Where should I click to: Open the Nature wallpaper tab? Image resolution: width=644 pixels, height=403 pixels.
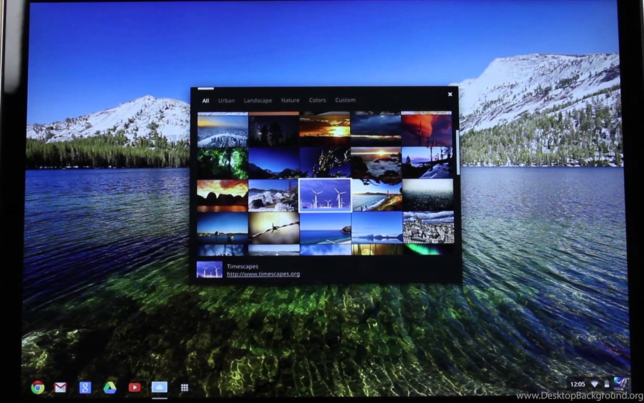coord(290,100)
